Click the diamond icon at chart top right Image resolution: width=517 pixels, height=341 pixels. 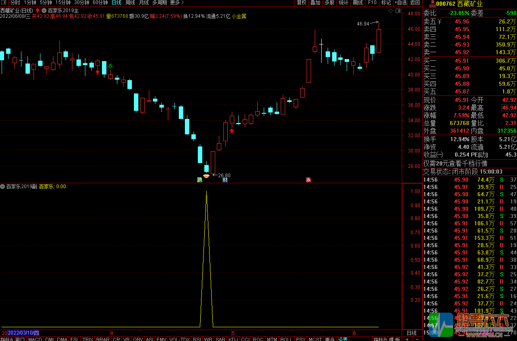[x=390, y=10]
